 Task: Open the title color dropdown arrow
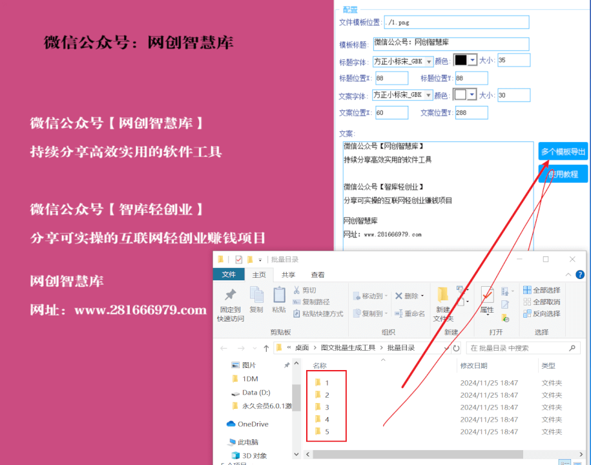(472, 60)
